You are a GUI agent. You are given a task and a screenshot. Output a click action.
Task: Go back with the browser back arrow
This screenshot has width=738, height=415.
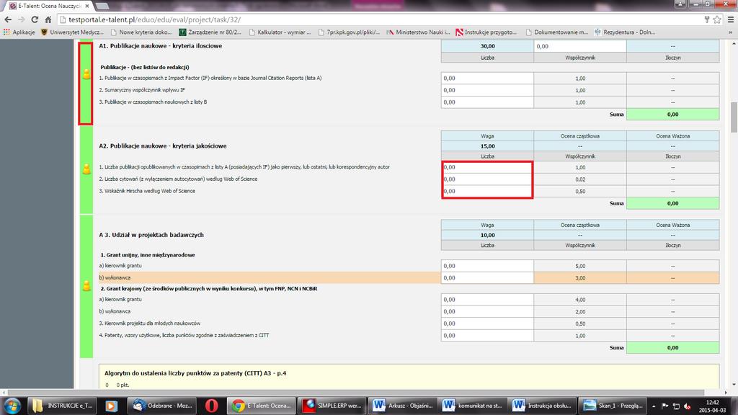[8, 19]
